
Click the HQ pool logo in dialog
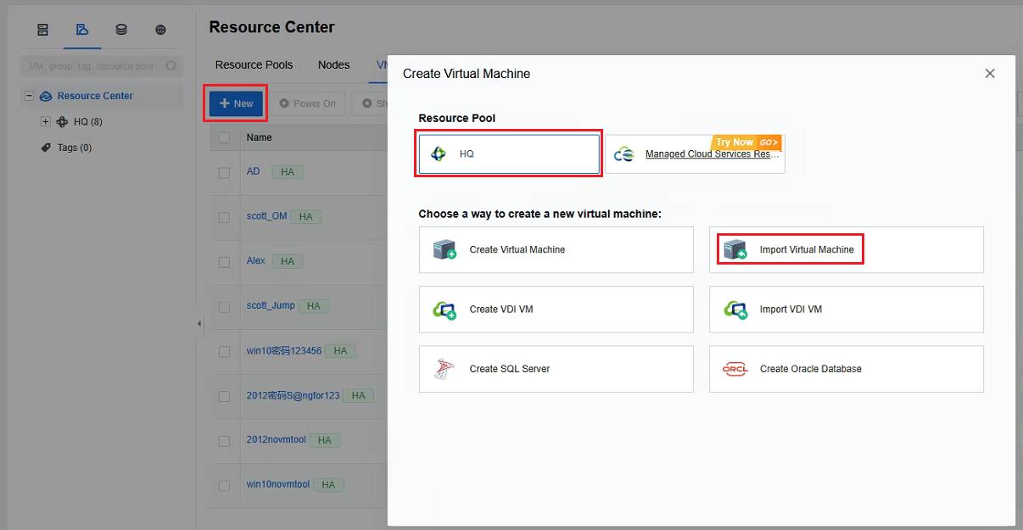[x=438, y=154]
